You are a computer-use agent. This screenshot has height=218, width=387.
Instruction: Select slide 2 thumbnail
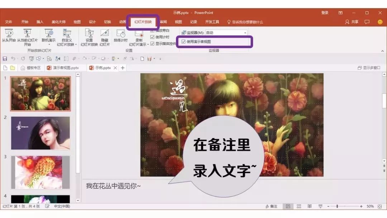40,133
